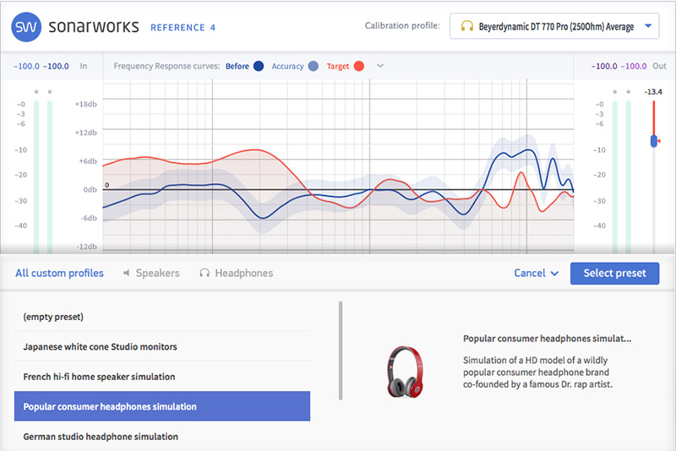The width and height of the screenshot is (676, 451).
Task: Click the headphones icon beside Headphones tab
Action: coord(204,273)
